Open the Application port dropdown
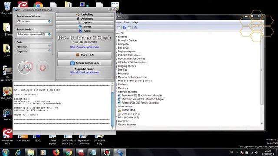The height and width of the screenshot is (156, 278). pyautogui.click(x=40, y=46)
